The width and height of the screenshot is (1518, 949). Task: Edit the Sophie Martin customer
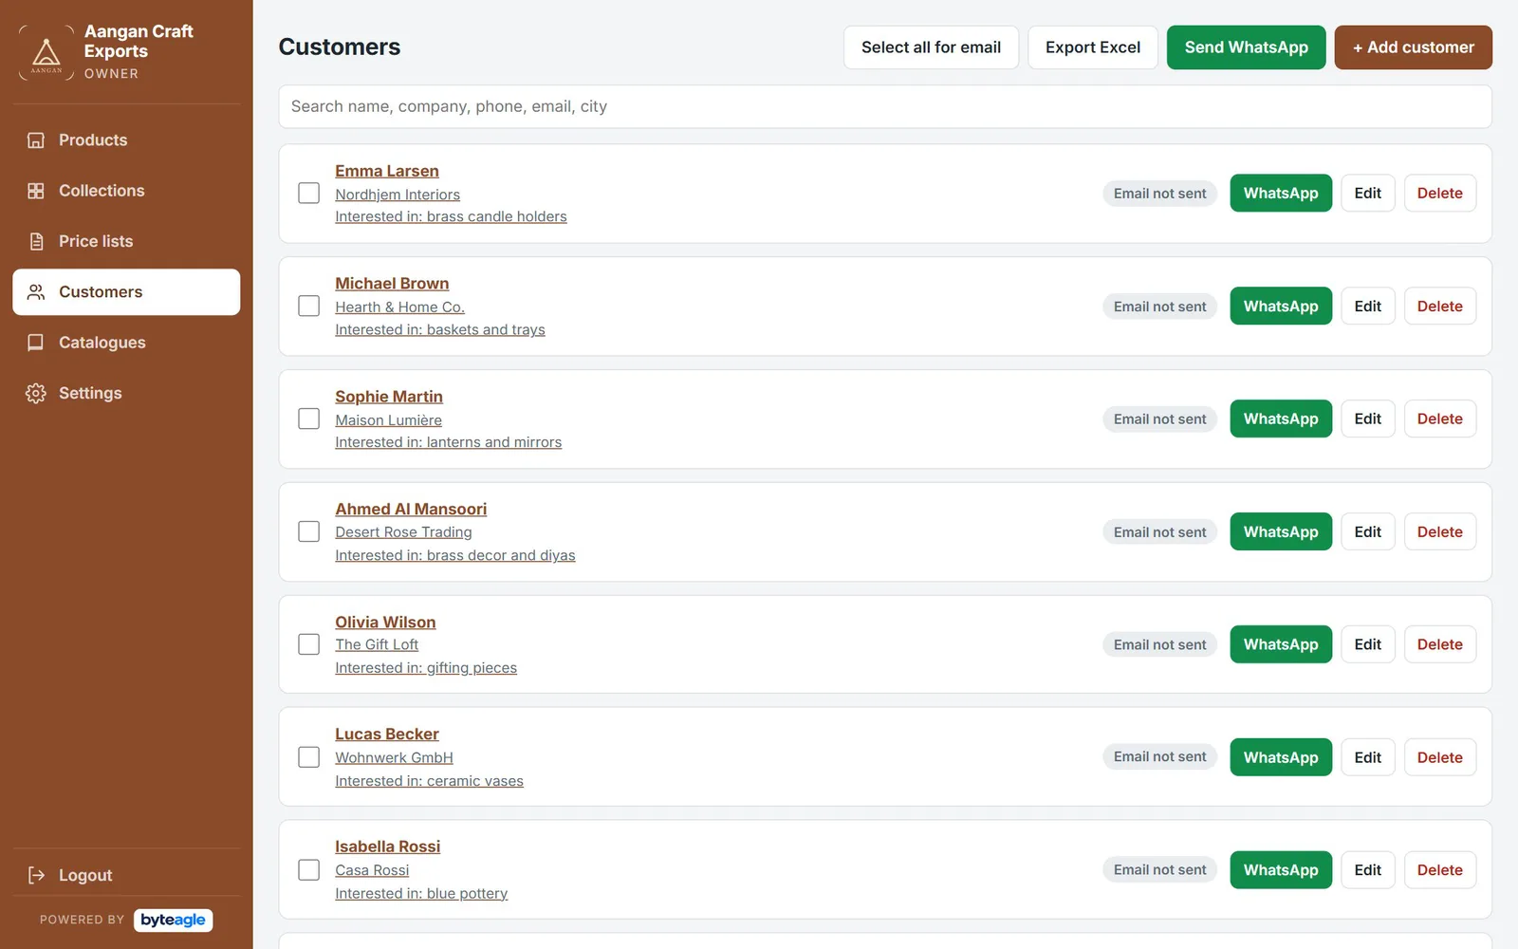tap(1367, 419)
